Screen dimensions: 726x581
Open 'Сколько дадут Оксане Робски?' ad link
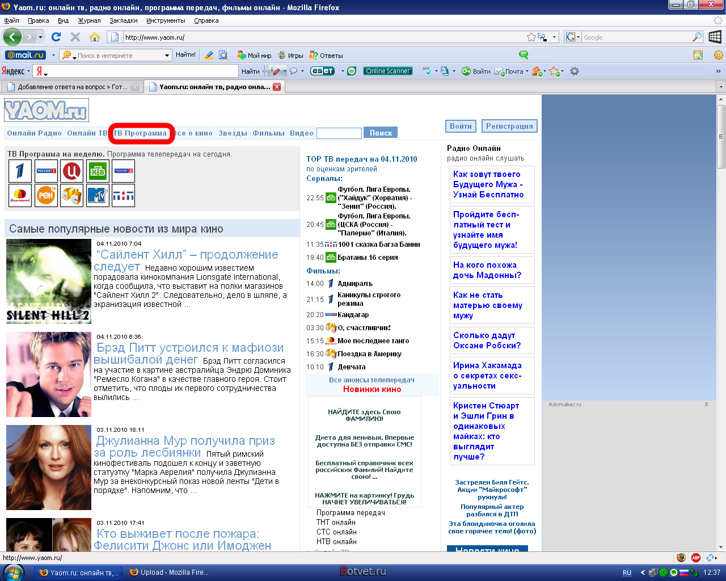(487, 340)
